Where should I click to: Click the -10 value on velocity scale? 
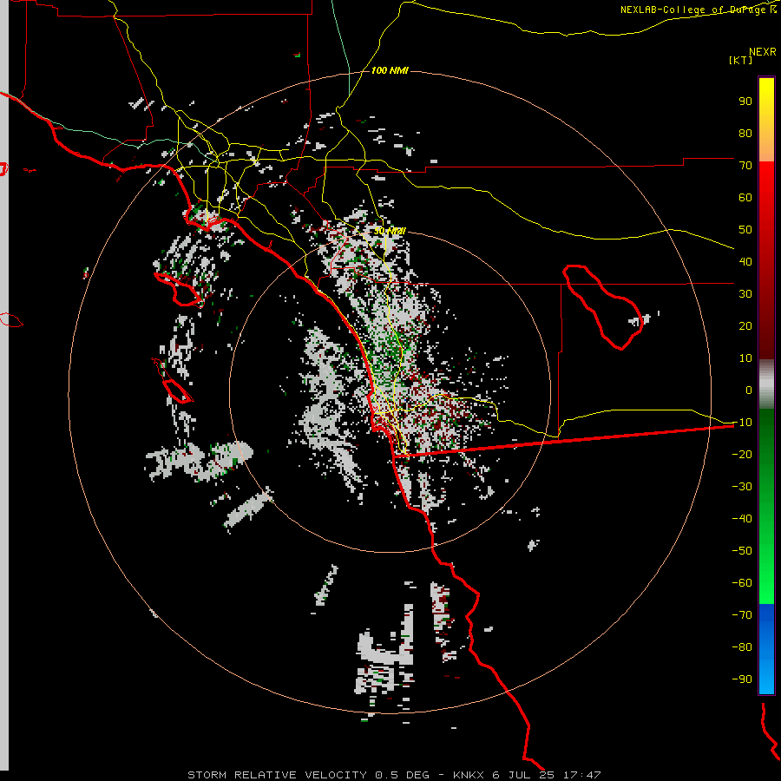click(x=742, y=423)
